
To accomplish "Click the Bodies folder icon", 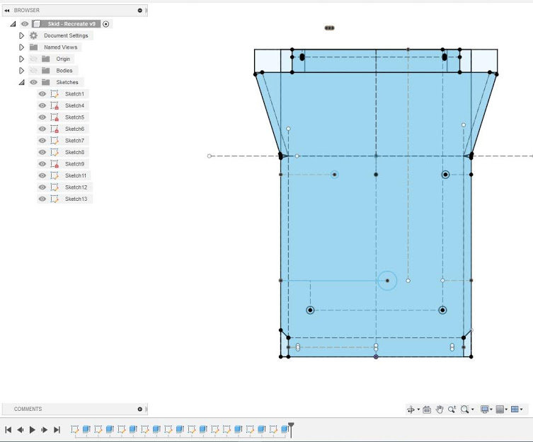I will pos(45,70).
